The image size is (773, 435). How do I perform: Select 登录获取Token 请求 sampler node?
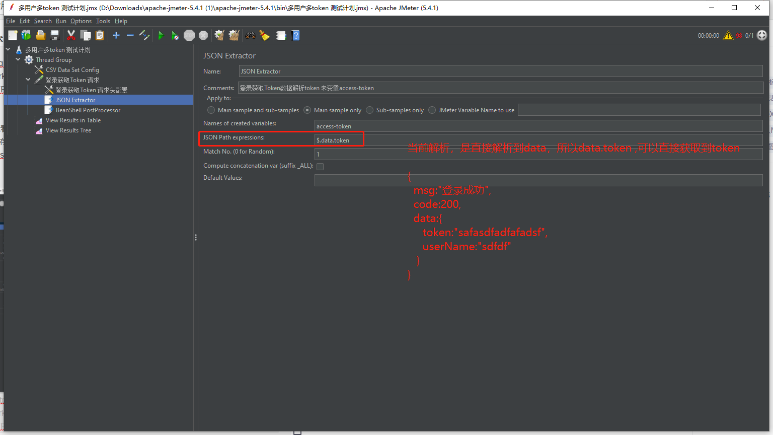(72, 80)
